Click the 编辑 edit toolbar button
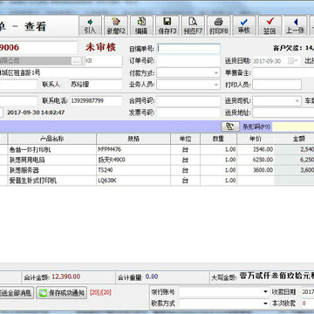This screenshot has width=314, height=314. [x=141, y=26]
